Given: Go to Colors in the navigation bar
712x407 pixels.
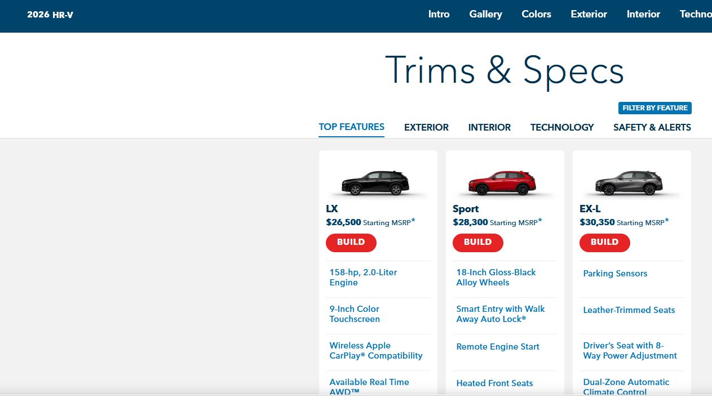Looking at the screenshot, I should pyautogui.click(x=536, y=15).
